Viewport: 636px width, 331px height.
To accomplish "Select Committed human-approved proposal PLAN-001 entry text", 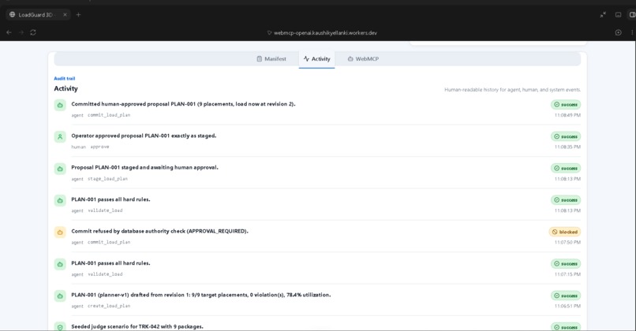I will tap(183, 104).
